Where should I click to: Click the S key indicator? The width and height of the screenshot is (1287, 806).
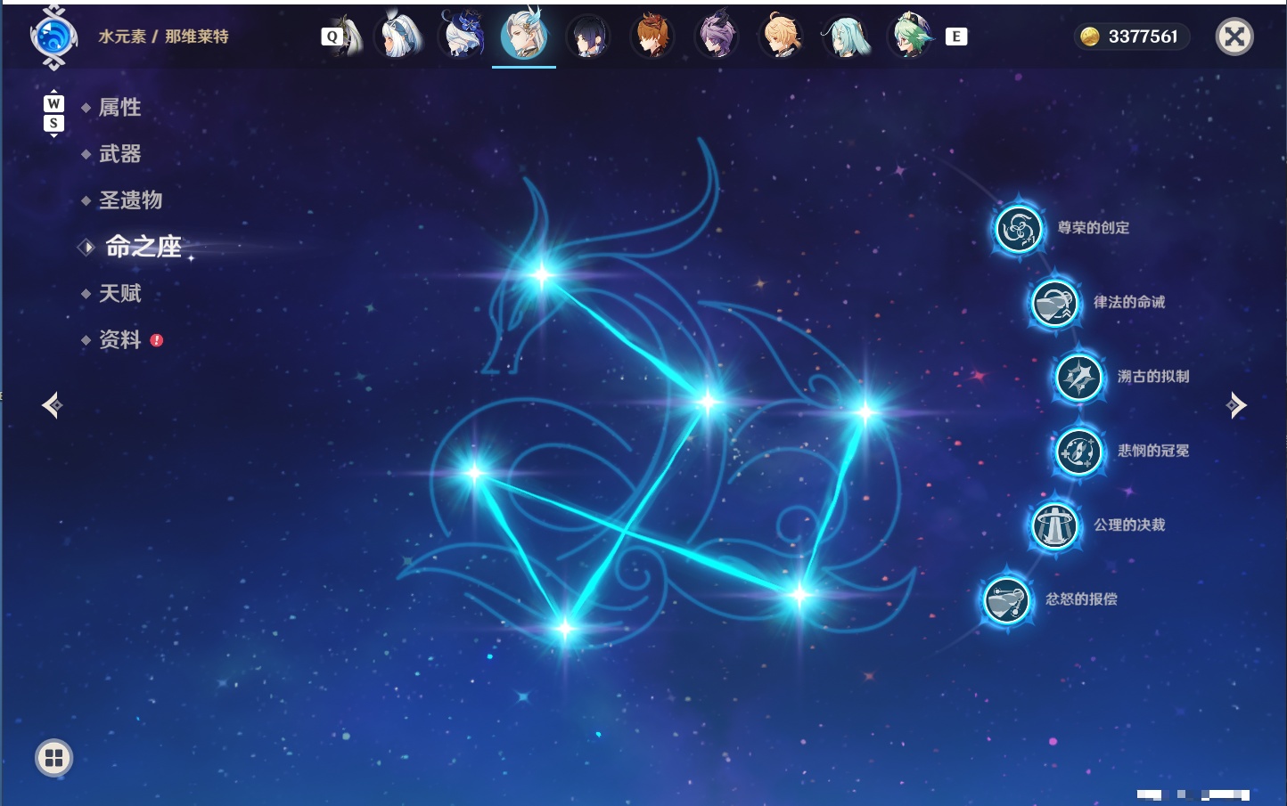[x=53, y=123]
